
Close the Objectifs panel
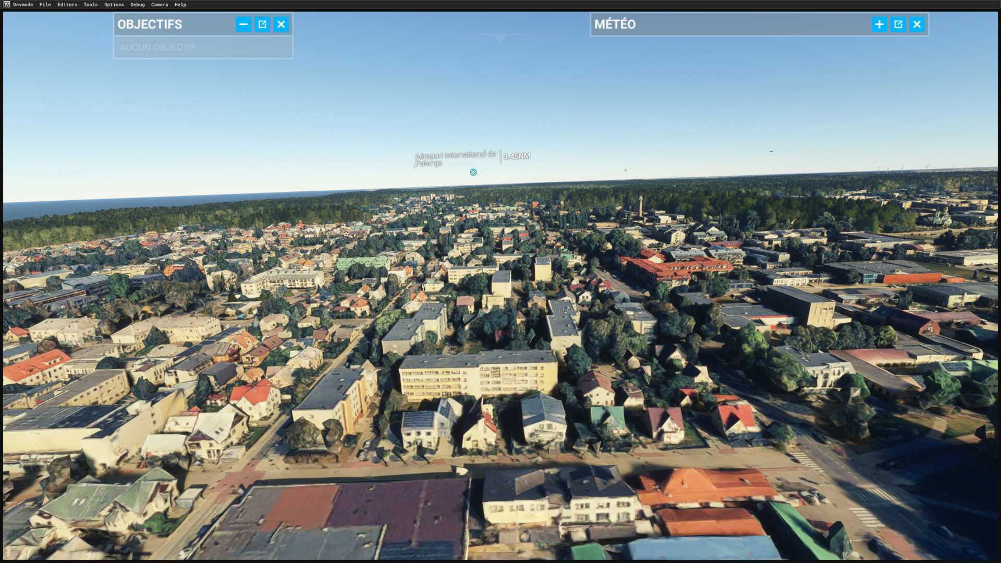point(281,25)
